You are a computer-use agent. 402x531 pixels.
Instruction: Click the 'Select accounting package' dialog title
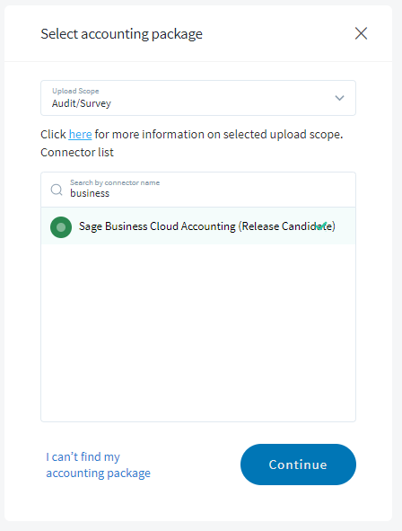[x=121, y=34]
